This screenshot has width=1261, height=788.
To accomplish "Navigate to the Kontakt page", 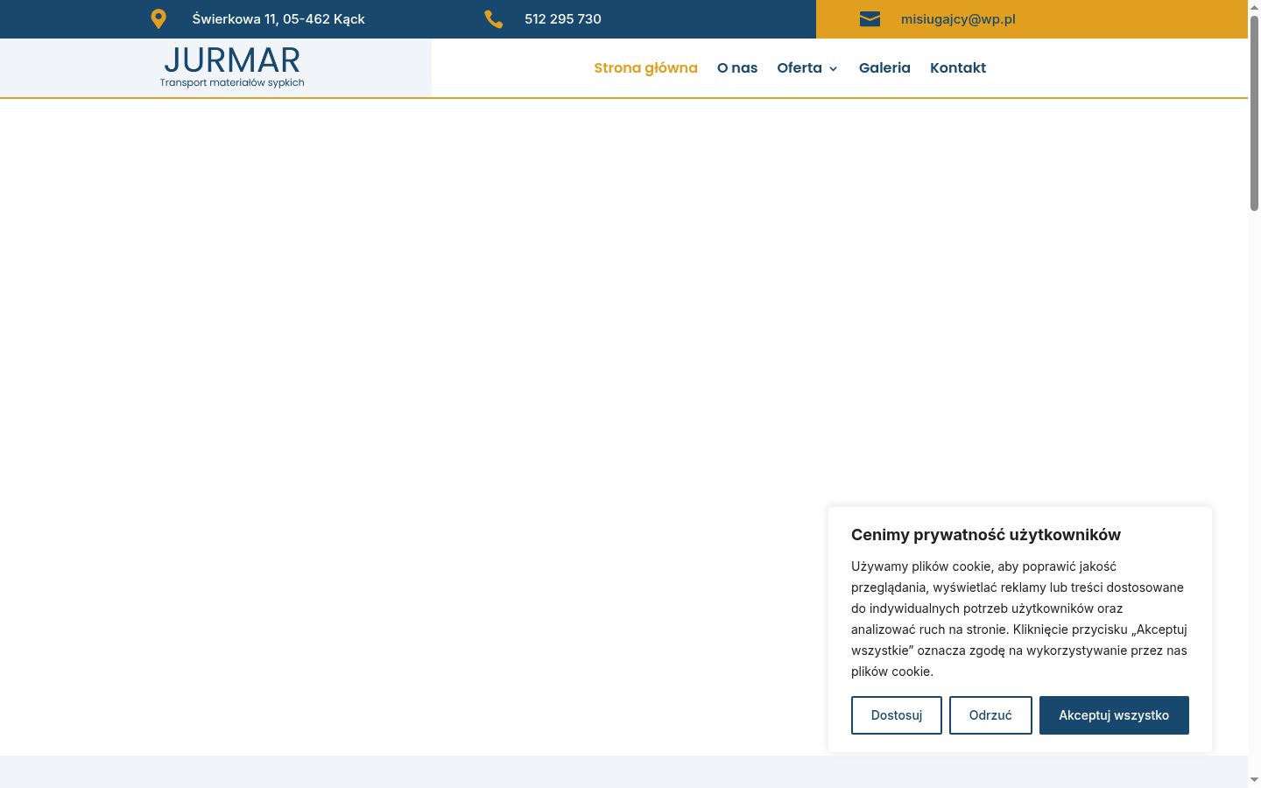I will click(x=958, y=67).
